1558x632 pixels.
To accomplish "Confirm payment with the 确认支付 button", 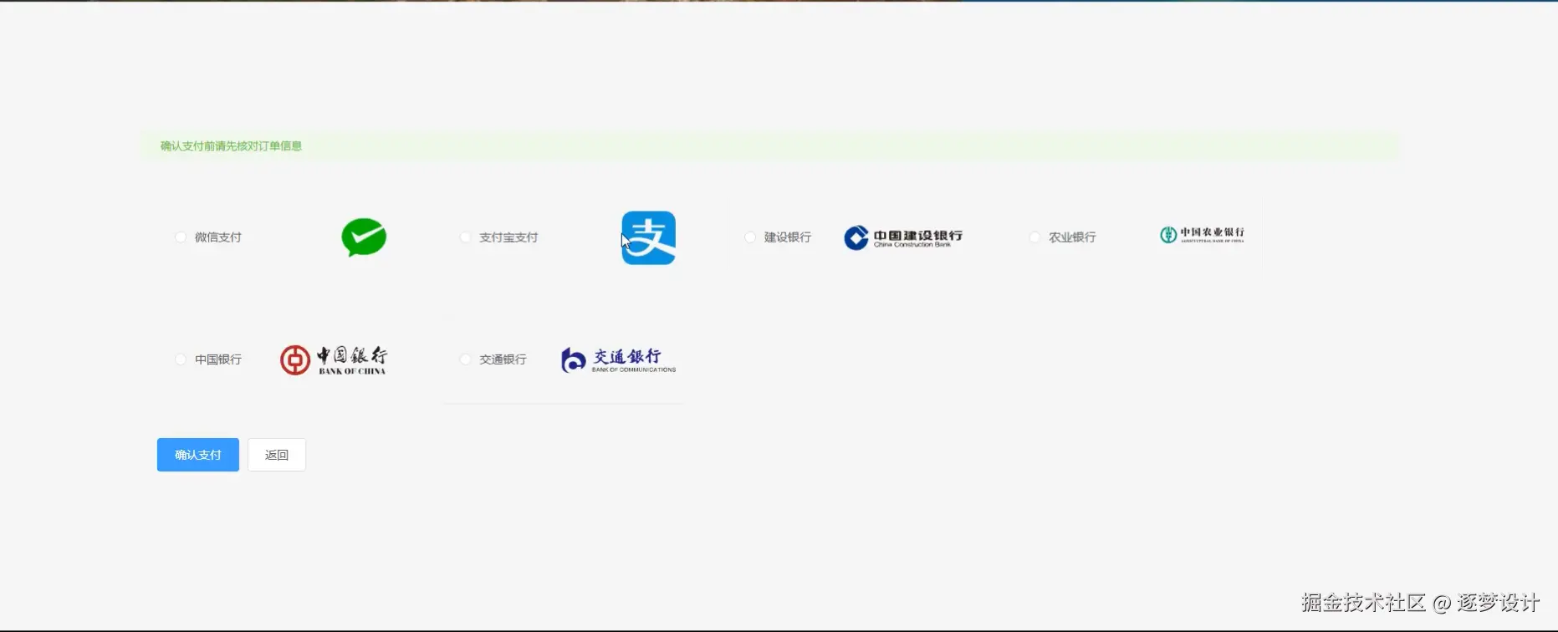I will click(x=198, y=455).
